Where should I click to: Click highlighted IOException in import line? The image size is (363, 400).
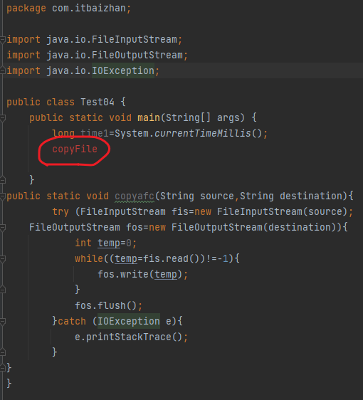123,70
